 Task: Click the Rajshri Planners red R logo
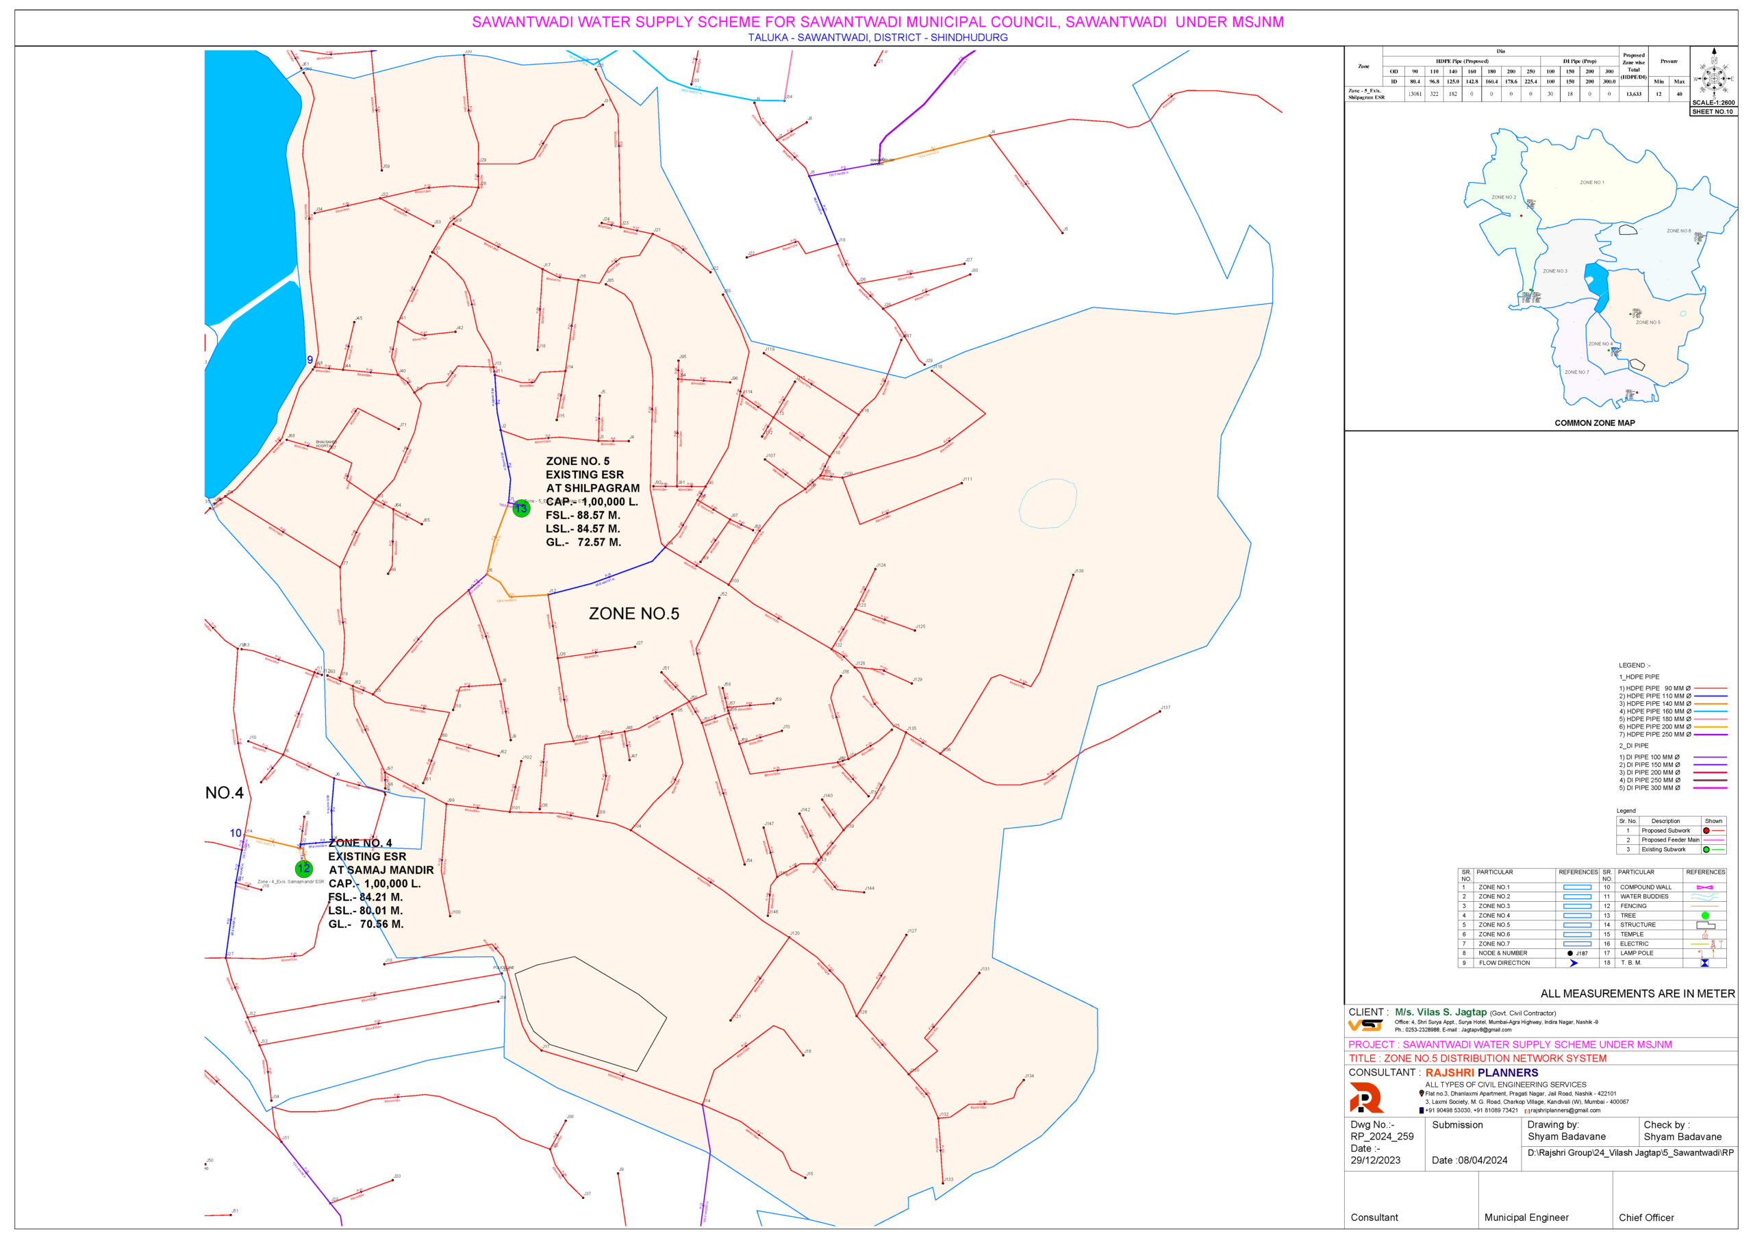point(1366,1098)
